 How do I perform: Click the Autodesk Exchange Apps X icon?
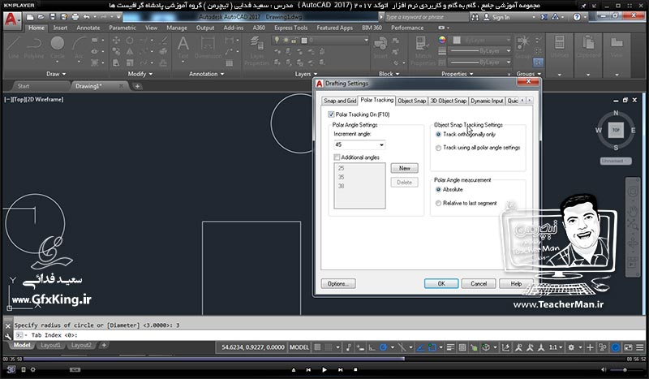(x=544, y=17)
